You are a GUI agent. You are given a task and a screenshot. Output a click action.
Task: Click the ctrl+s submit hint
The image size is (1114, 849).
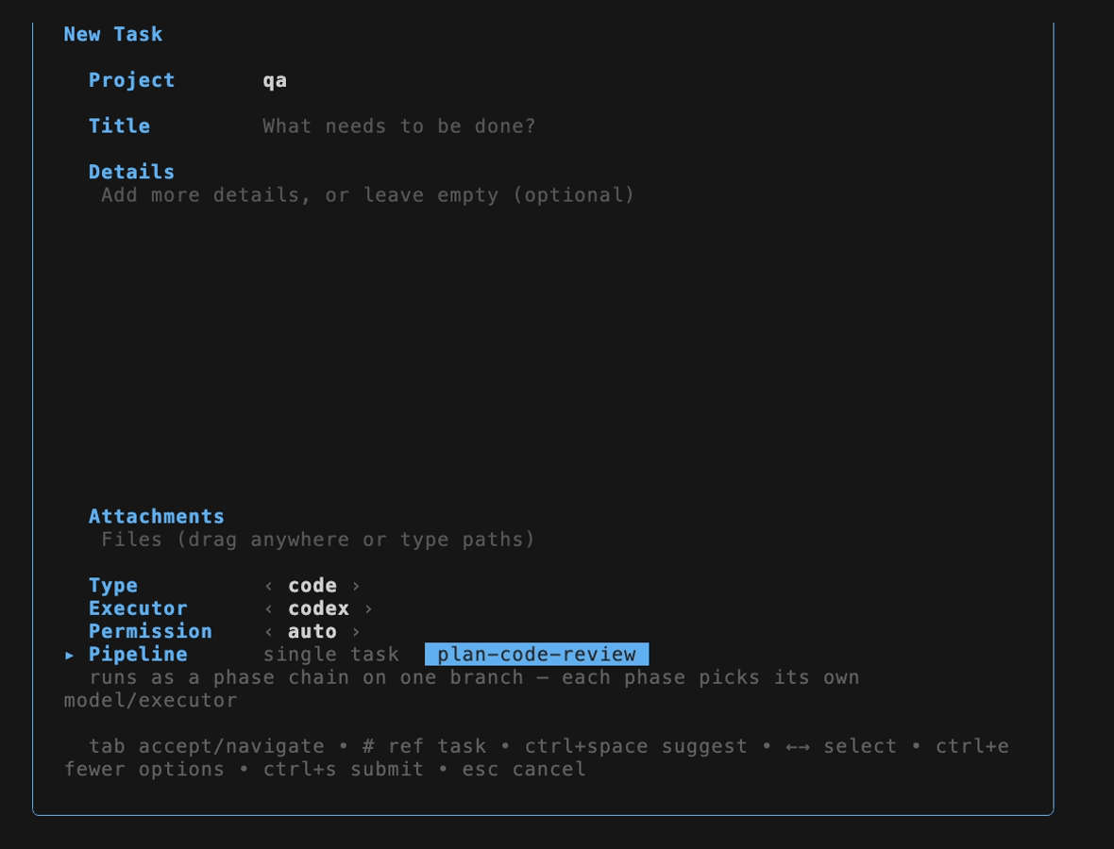pos(343,770)
